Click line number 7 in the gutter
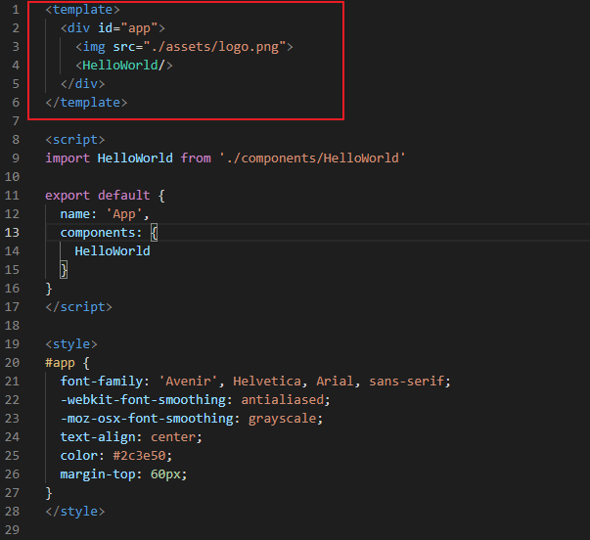The image size is (590, 540). [16, 121]
